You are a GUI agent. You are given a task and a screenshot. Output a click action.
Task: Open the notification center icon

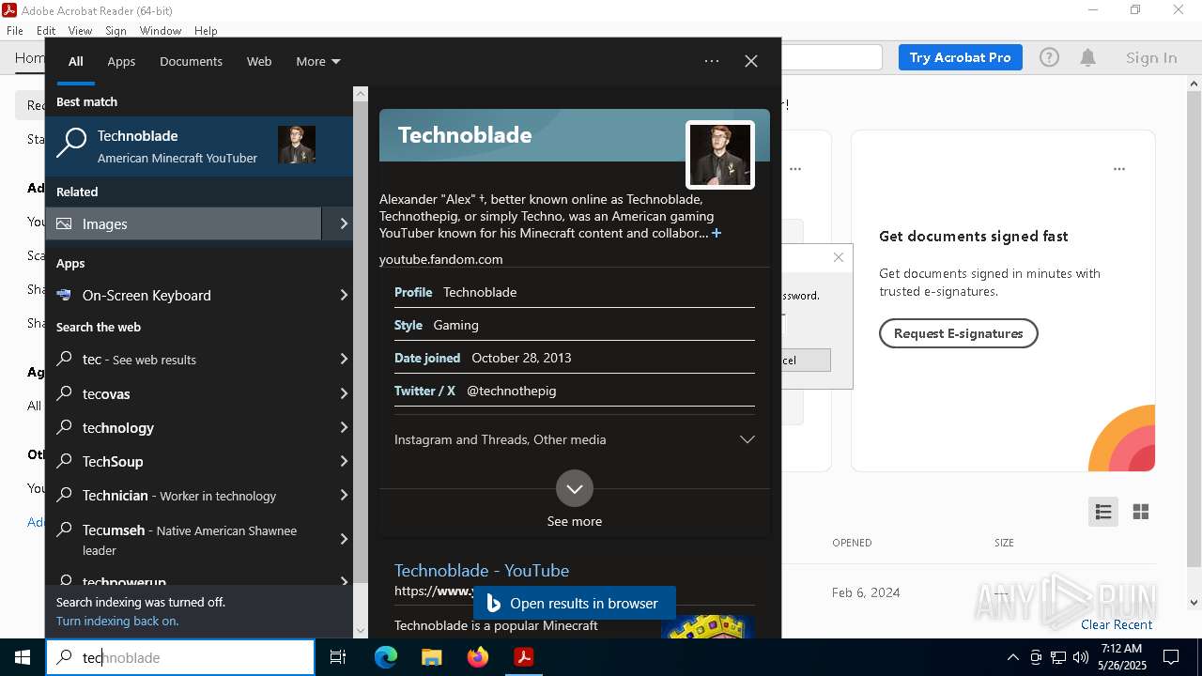pyautogui.click(x=1171, y=657)
